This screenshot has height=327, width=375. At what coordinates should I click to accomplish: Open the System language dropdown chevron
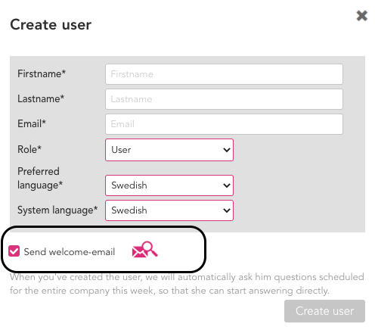click(227, 210)
